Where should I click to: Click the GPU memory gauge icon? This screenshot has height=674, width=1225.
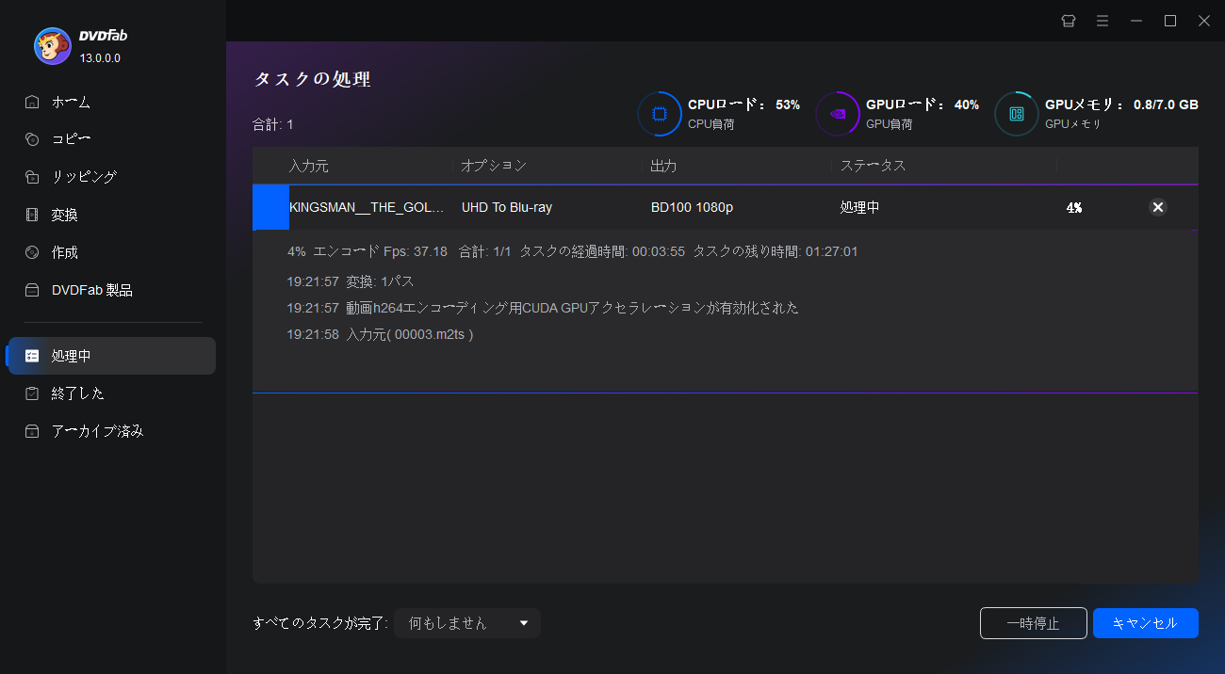point(1017,114)
